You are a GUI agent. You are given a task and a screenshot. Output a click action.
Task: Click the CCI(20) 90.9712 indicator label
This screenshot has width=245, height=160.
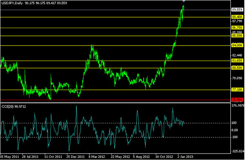point(14,107)
